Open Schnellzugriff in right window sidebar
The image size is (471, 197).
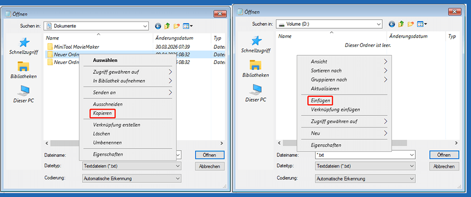(x=256, y=45)
